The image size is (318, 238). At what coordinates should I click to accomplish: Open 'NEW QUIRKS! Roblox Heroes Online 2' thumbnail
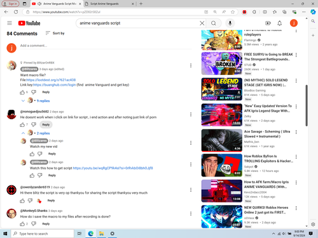(x=222, y=216)
